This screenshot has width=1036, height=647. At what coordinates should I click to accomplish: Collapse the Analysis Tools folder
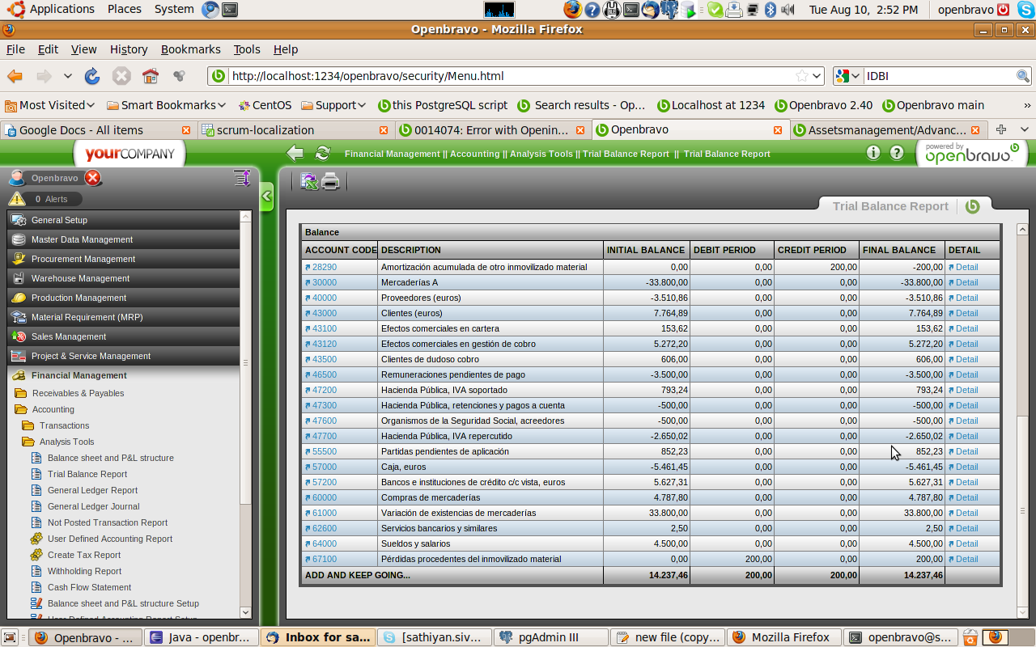click(28, 442)
